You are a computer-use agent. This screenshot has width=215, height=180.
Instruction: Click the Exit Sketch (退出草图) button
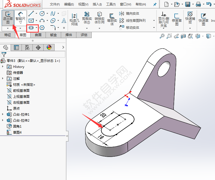tap(8, 18)
